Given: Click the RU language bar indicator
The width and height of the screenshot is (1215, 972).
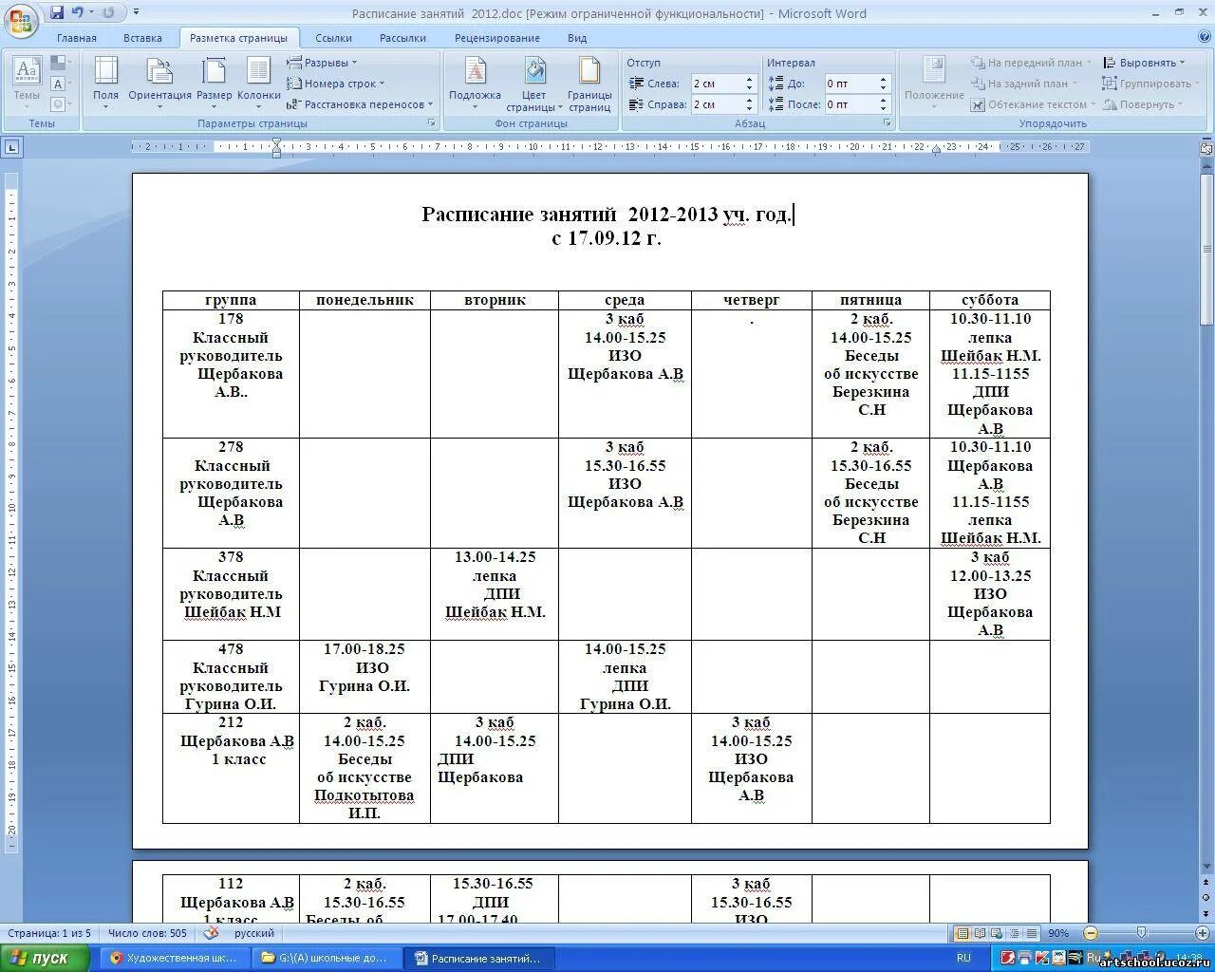Looking at the screenshot, I should coord(964,958).
